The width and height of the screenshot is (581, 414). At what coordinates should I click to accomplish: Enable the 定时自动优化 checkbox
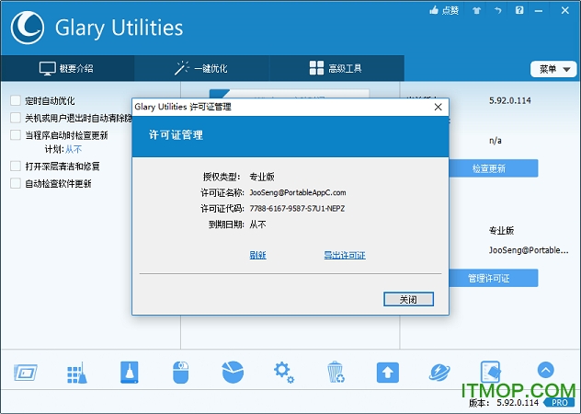pos(16,100)
